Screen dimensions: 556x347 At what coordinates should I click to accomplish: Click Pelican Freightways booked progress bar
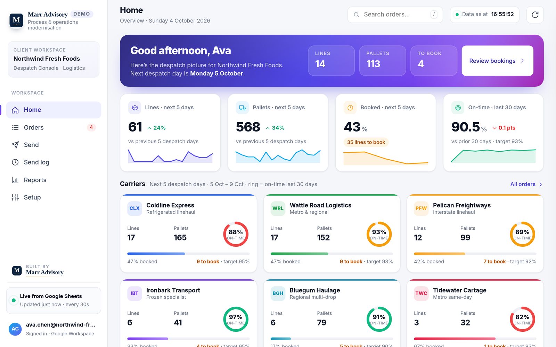[475, 254]
